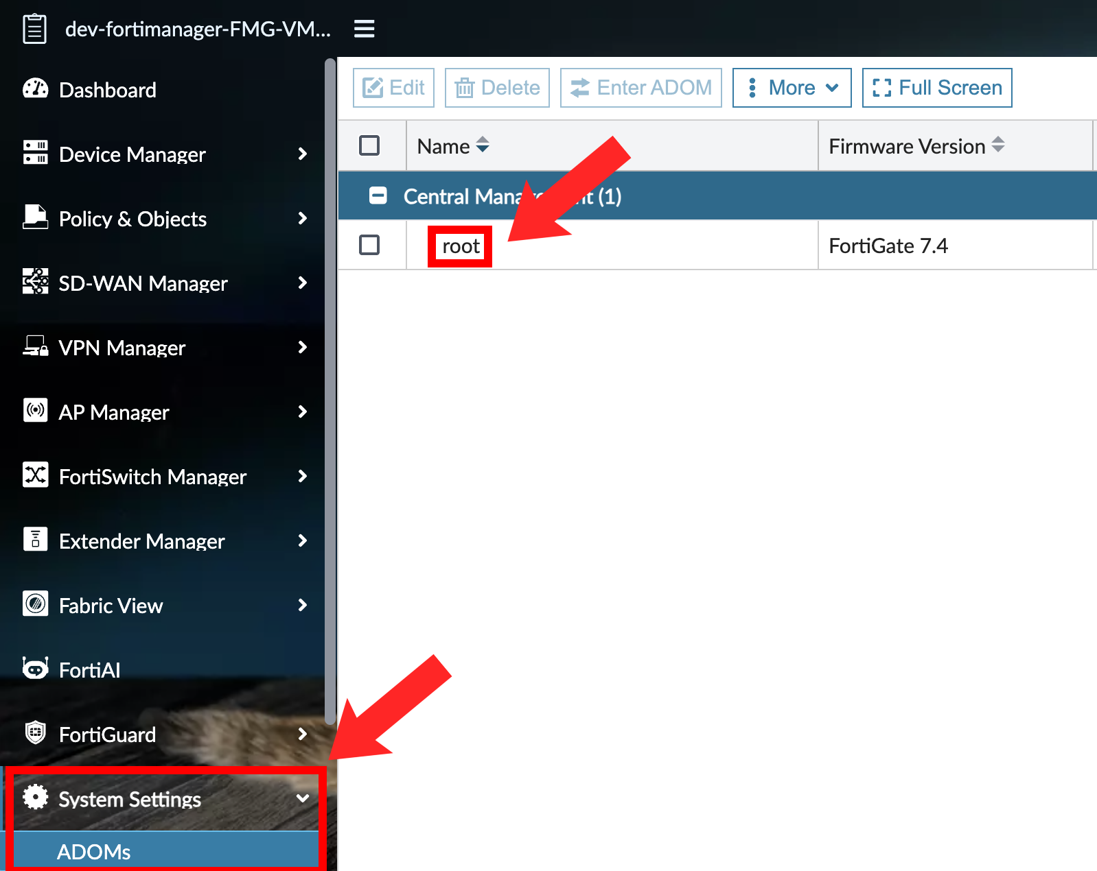1097x871 pixels.
Task: Open the More dropdown menu
Action: click(792, 88)
